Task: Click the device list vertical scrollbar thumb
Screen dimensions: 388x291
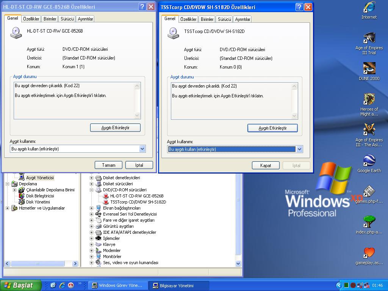Action: point(238,214)
